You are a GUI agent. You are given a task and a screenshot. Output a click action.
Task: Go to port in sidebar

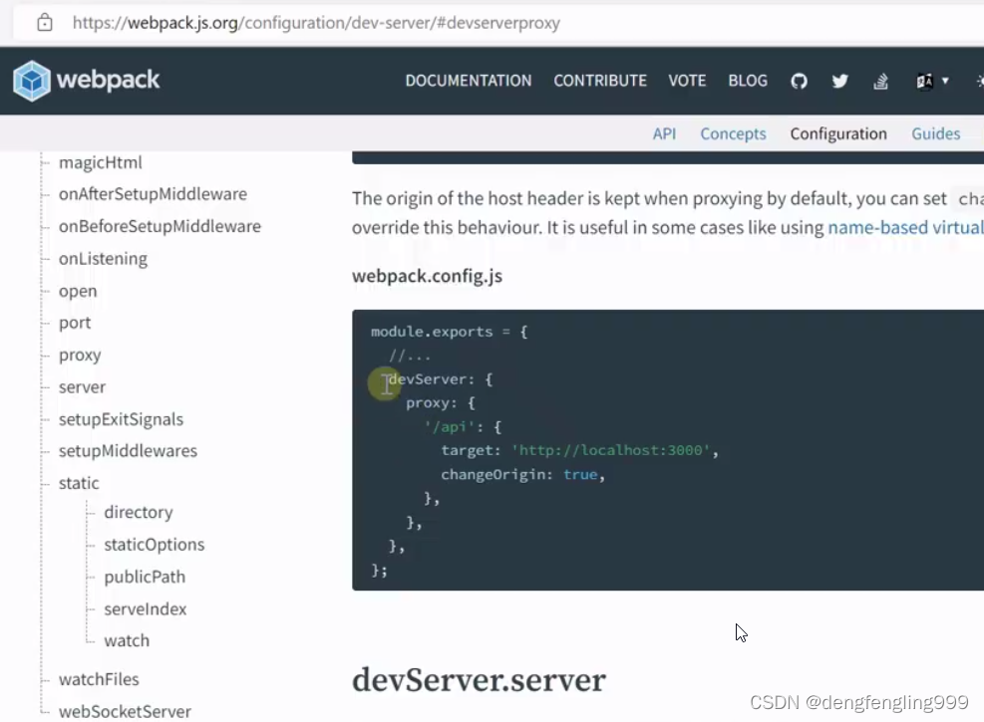click(x=75, y=323)
